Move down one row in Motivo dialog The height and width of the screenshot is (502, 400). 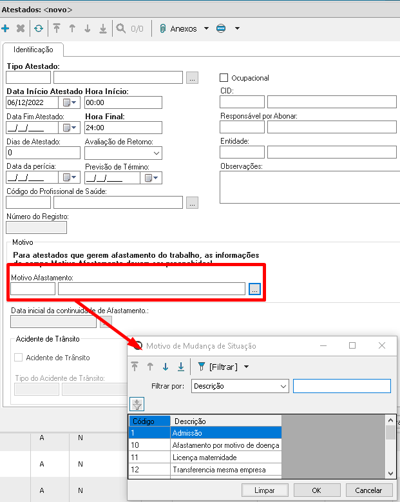tap(166, 367)
